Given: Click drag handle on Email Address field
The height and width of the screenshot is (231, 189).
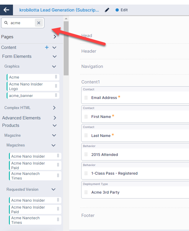Looking at the screenshot, I should click(x=86, y=98).
